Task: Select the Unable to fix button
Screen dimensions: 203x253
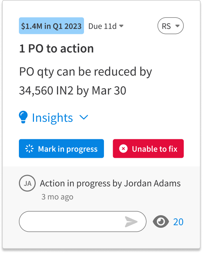Action: point(148,149)
